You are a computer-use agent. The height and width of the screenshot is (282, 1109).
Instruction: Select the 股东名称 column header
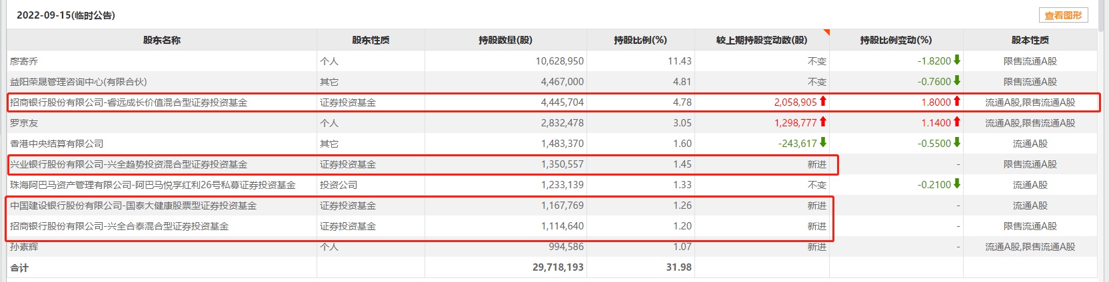click(162, 40)
